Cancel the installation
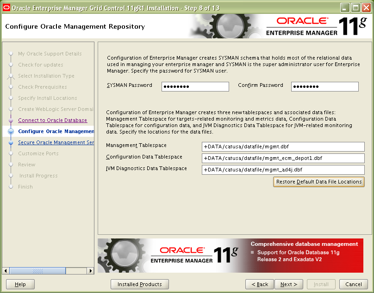The height and width of the screenshot is (293, 374). point(354,284)
